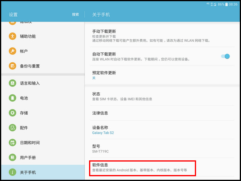Tap the 存储 storage icon
This screenshot has height=181, width=241.
click(12, 113)
